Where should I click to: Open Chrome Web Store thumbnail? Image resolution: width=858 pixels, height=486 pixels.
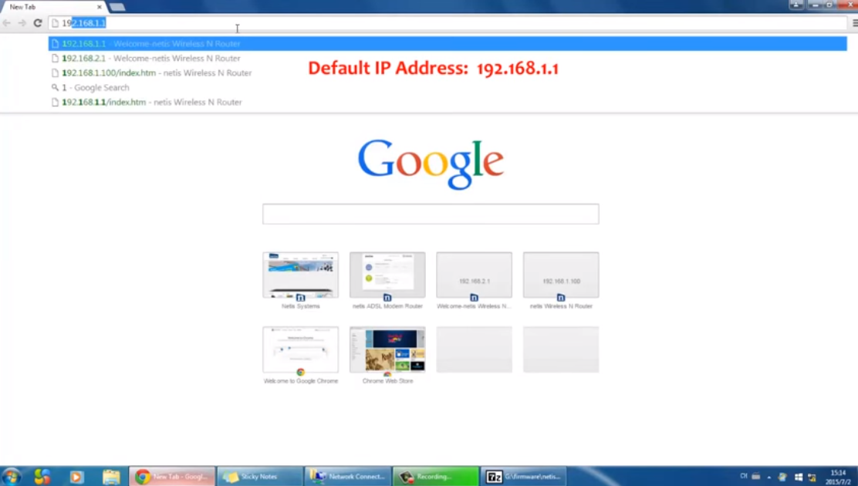coord(387,349)
